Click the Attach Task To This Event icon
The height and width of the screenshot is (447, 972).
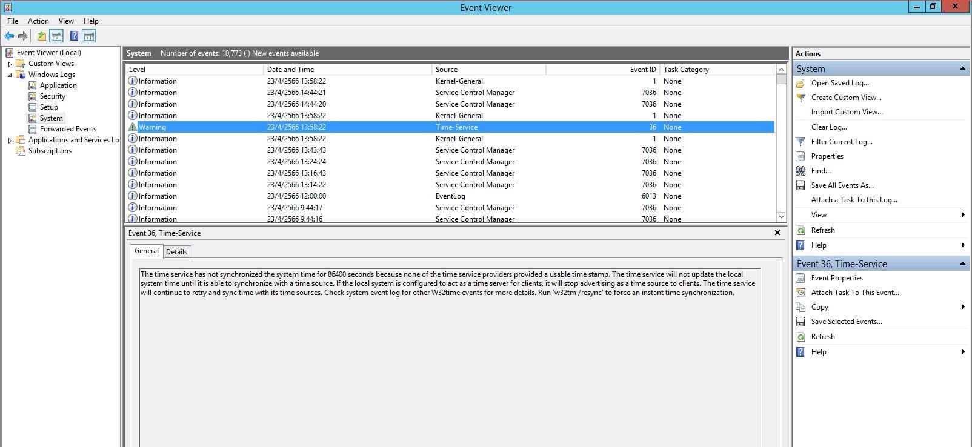point(801,293)
